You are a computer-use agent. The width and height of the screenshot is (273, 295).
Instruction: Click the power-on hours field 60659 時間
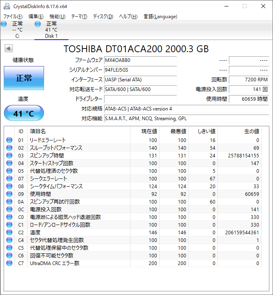coord(249,99)
